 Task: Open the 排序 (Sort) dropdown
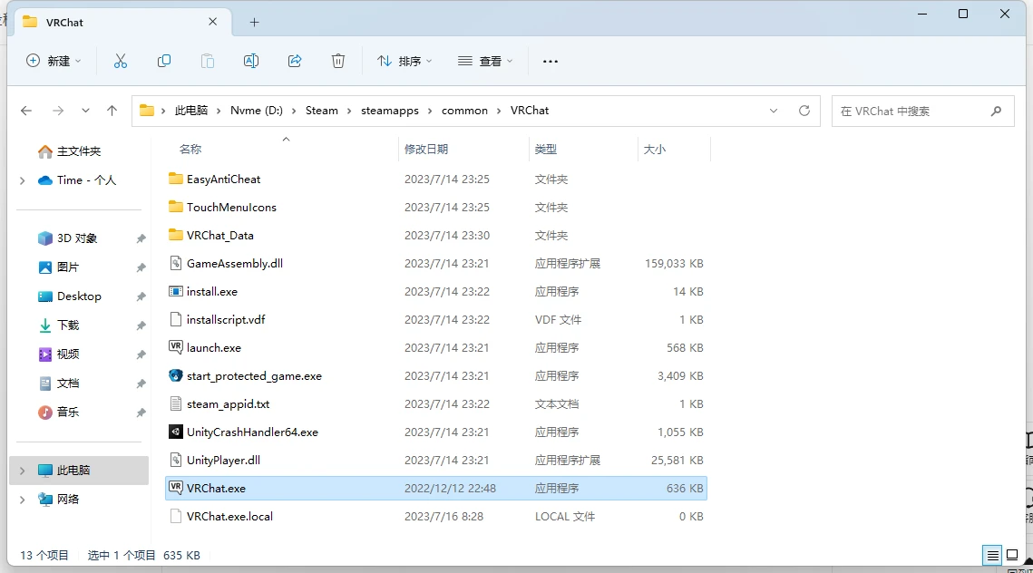(404, 62)
